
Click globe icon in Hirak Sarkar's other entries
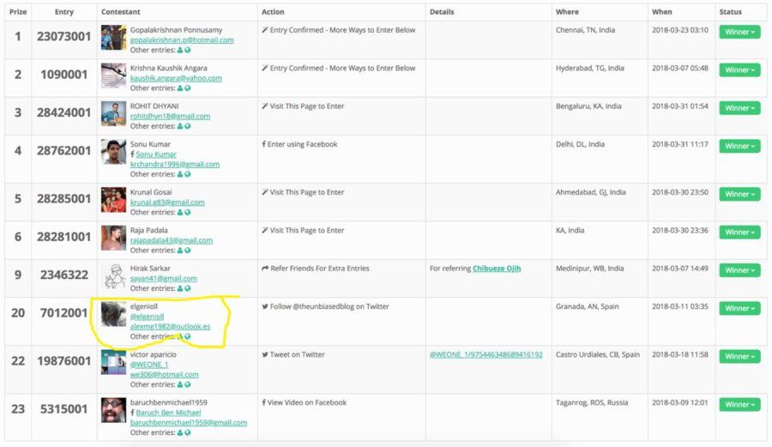pyautogui.click(x=188, y=288)
